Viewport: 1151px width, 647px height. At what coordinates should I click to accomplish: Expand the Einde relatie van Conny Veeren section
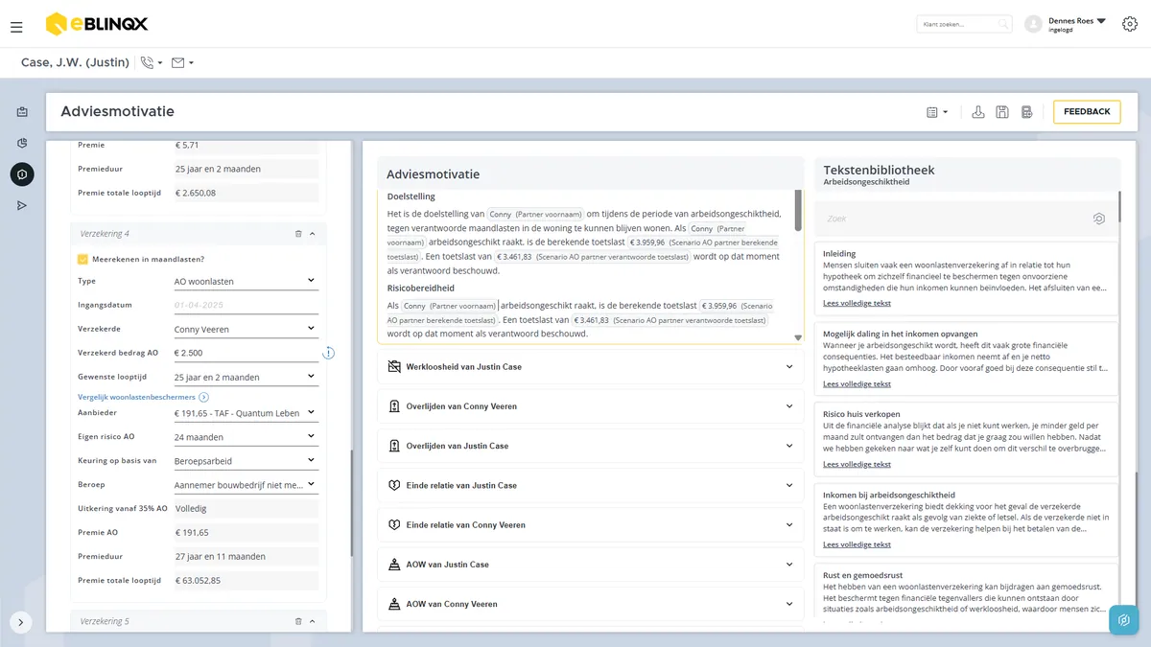[x=591, y=525]
